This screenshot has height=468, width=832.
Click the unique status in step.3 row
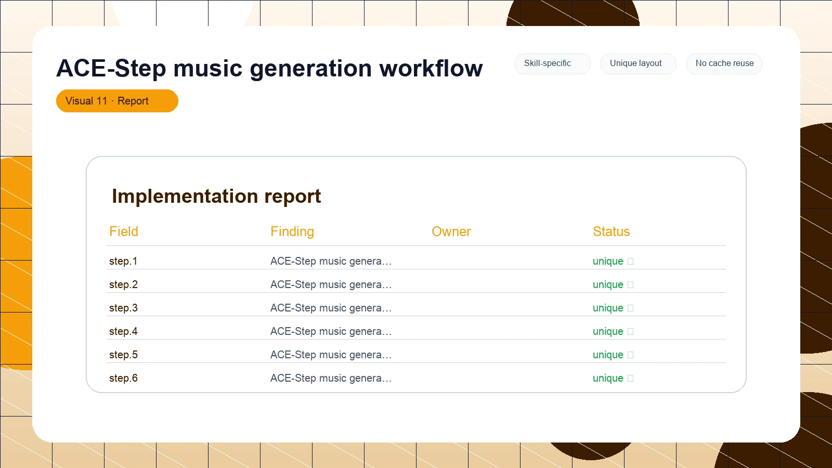pos(608,308)
